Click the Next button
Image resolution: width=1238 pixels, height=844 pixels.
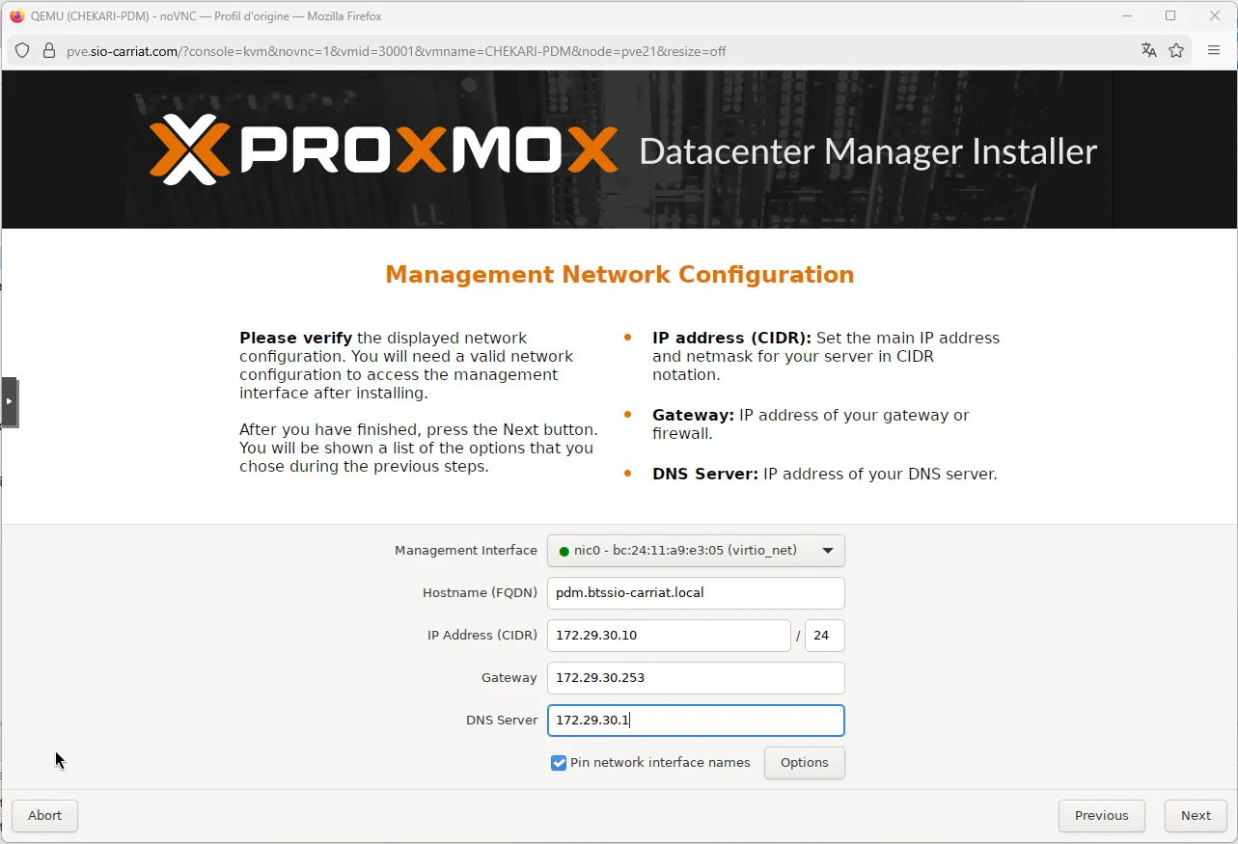(1195, 816)
